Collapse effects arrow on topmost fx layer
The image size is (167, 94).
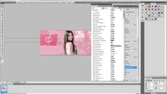point(136,25)
